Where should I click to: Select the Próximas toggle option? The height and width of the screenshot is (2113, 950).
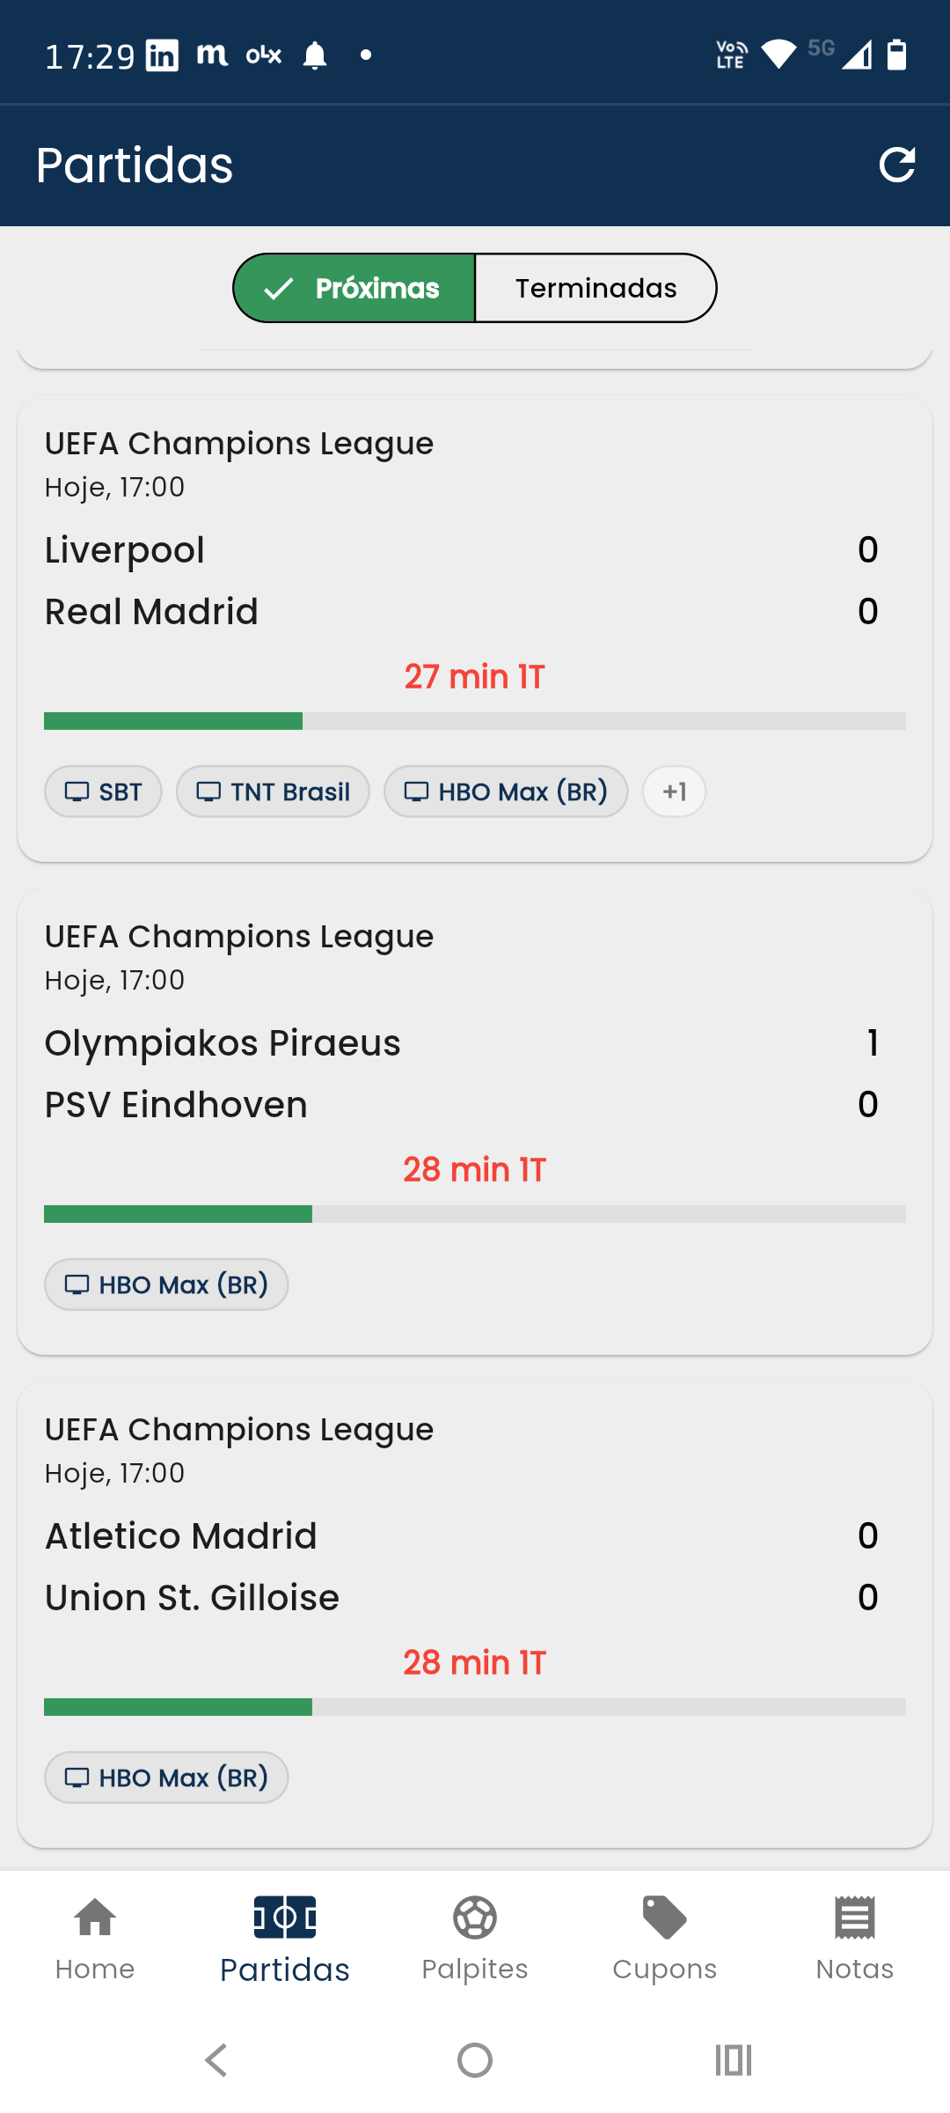tap(354, 288)
